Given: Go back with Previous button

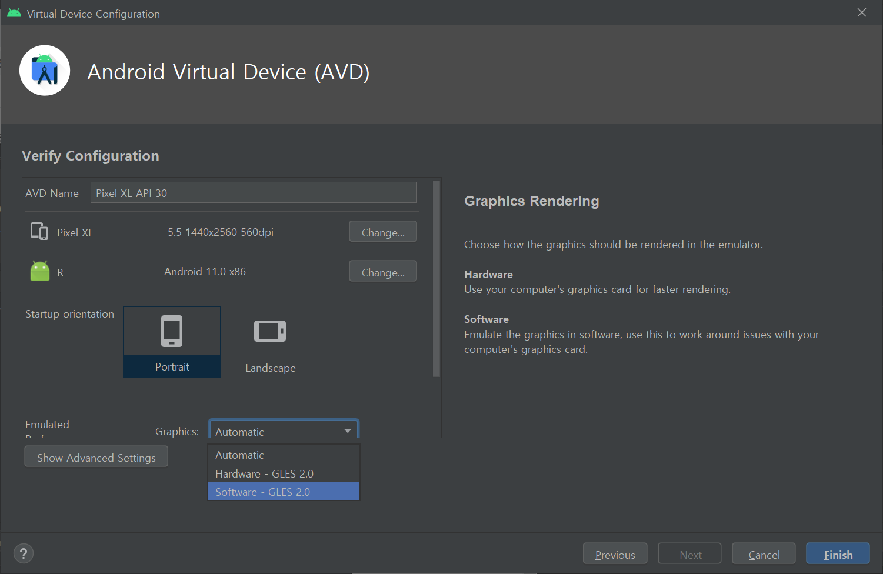Looking at the screenshot, I should coord(615,554).
